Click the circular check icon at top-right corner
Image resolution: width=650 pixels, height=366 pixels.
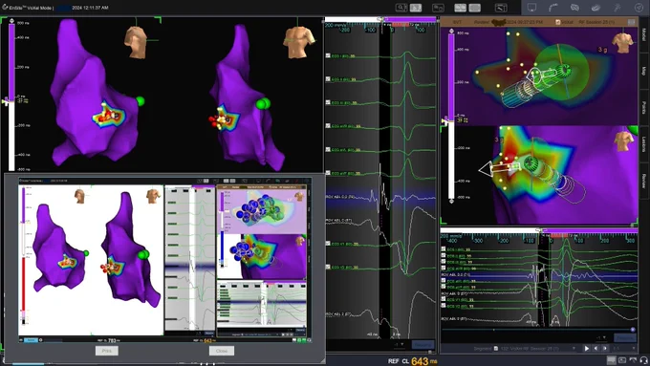[639, 8]
